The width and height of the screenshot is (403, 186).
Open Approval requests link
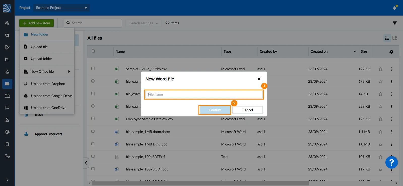[x=48, y=134]
